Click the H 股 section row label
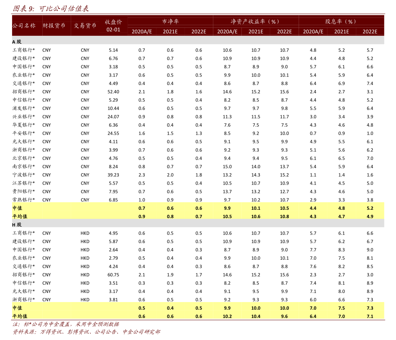 (x=17, y=225)
